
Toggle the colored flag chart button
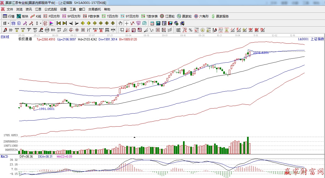[51, 23]
